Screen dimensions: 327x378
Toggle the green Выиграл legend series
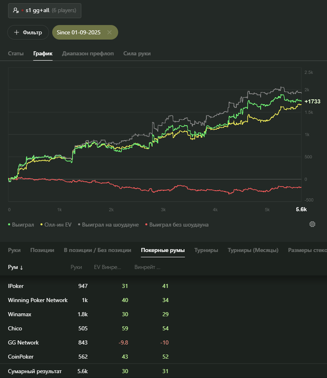(x=22, y=225)
